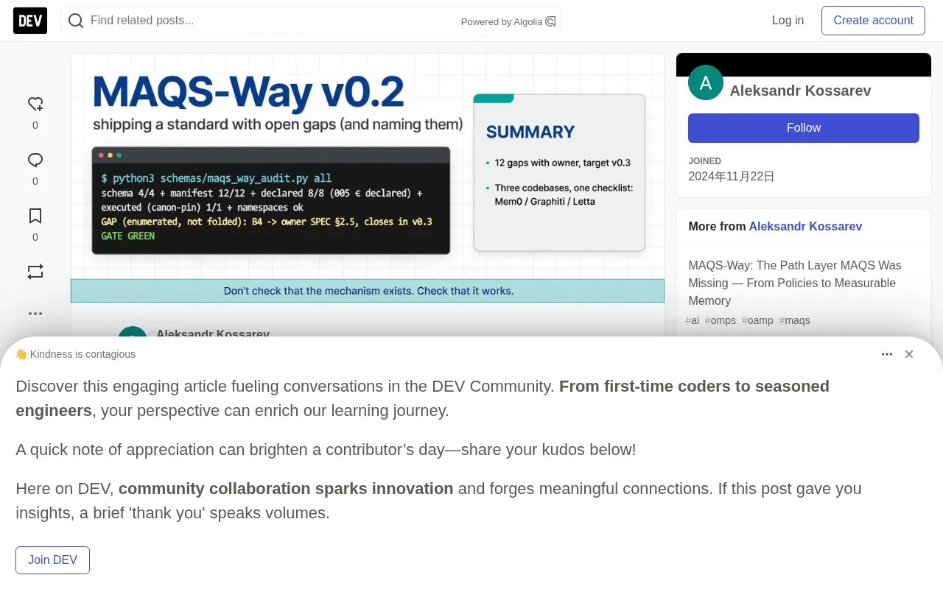Select the #omps tag
This screenshot has height=589, width=943.
coord(721,320)
